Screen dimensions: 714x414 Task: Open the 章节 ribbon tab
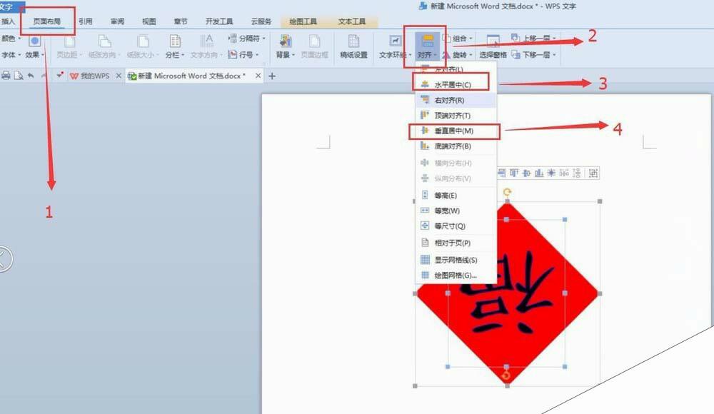pyautogui.click(x=181, y=21)
